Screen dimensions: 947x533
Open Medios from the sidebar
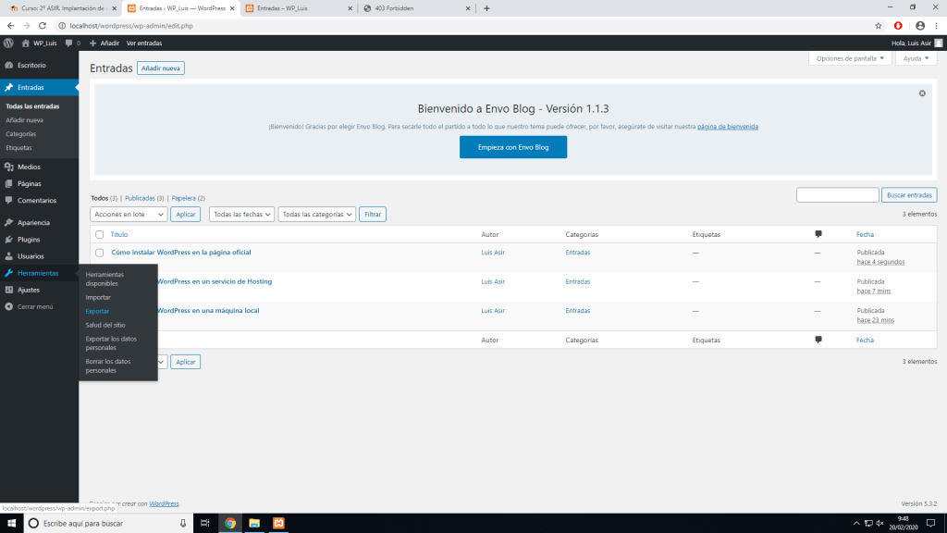click(29, 167)
